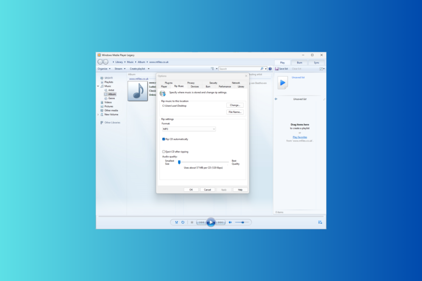The image size is (422, 281).
Task: Open Videos in the navigation pane
Action: [x=106, y=102]
